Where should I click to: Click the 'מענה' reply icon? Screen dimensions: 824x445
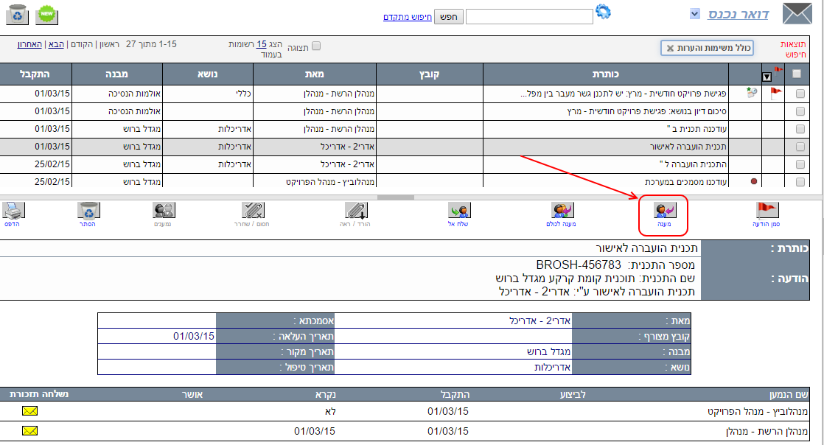(x=665, y=211)
